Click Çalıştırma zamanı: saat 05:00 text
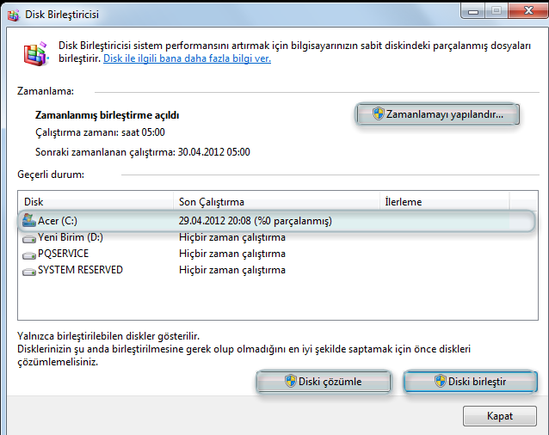 click(x=100, y=132)
